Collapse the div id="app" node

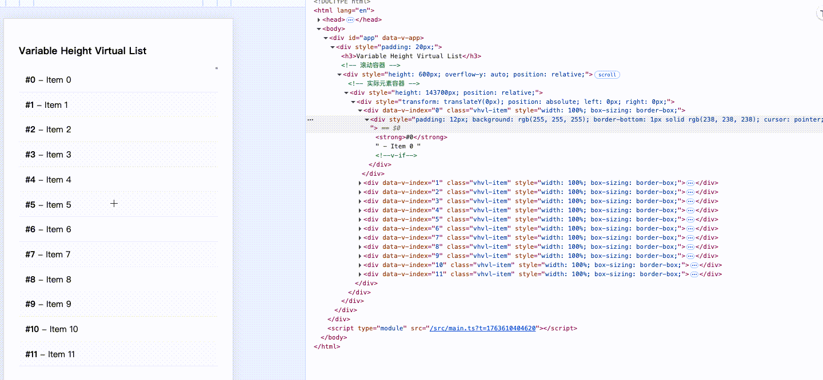click(326, 38)
